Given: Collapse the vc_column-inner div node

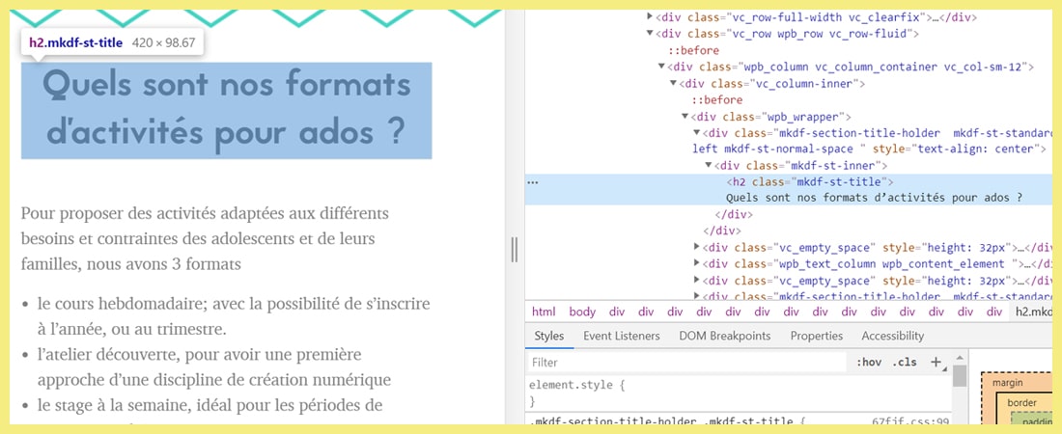Looking at the screenshot, I should [673, 83].
